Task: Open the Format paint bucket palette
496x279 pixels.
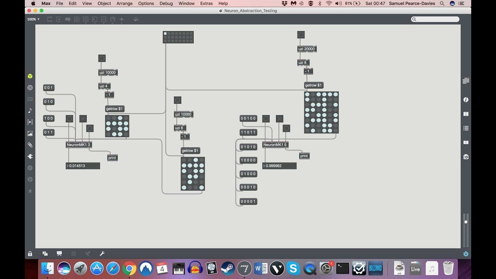Action: tap(136, 19)
